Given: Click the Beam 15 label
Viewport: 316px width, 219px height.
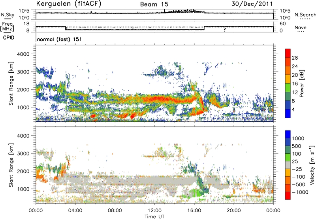Looking at the screenshot, I should tap(154, 4).
